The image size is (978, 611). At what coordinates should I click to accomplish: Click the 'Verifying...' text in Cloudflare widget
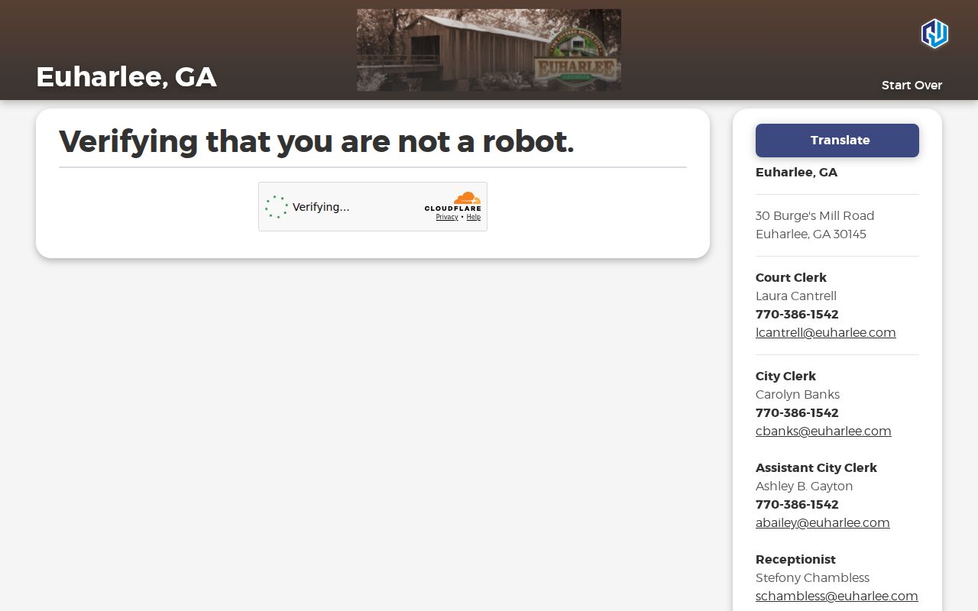[321, 207]
